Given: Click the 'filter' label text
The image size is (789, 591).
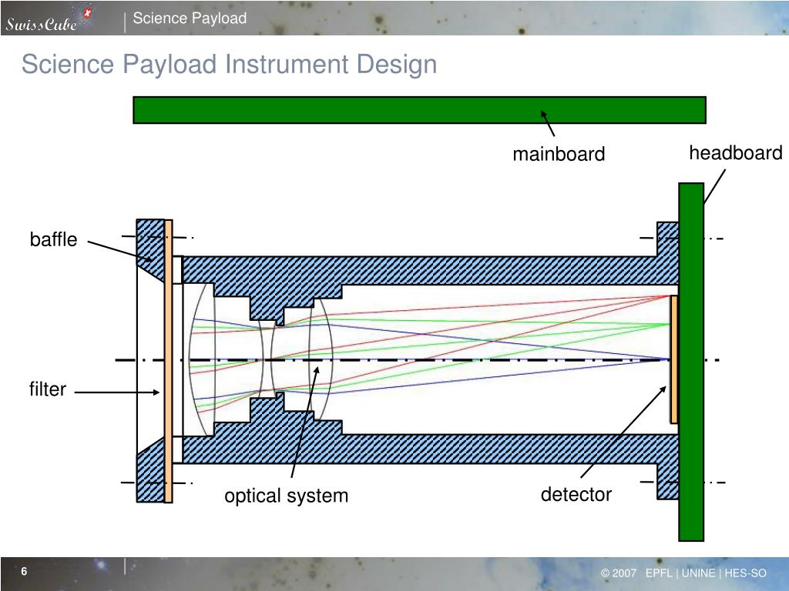Looking at the screenshot, I should point(47,389).
